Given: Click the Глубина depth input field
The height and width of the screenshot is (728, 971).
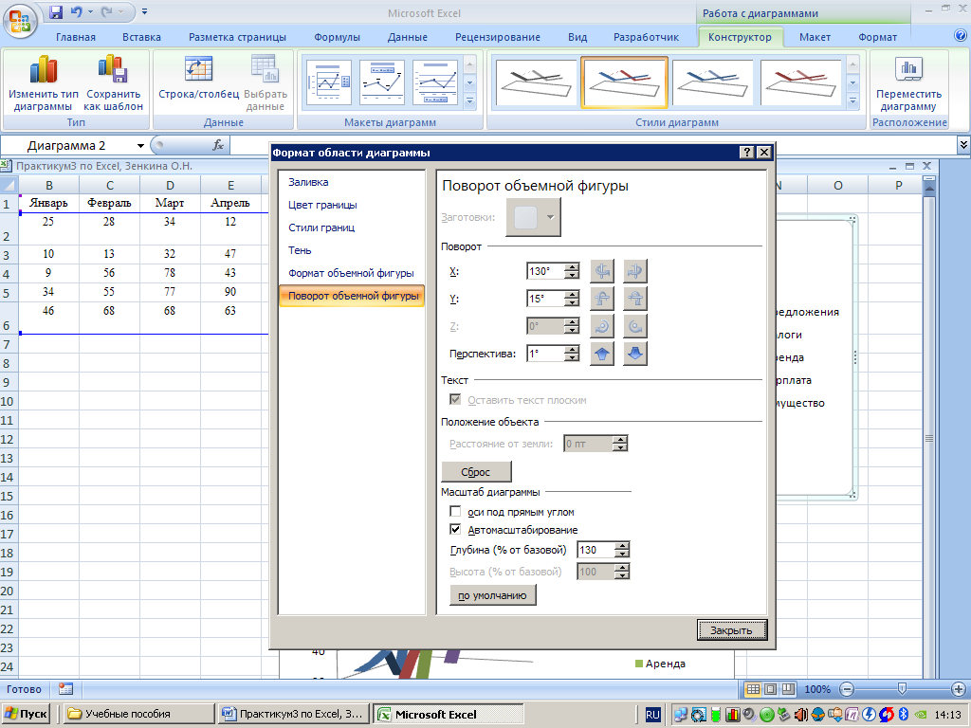Looking at the screenshot, I should (x=595, y=550).
